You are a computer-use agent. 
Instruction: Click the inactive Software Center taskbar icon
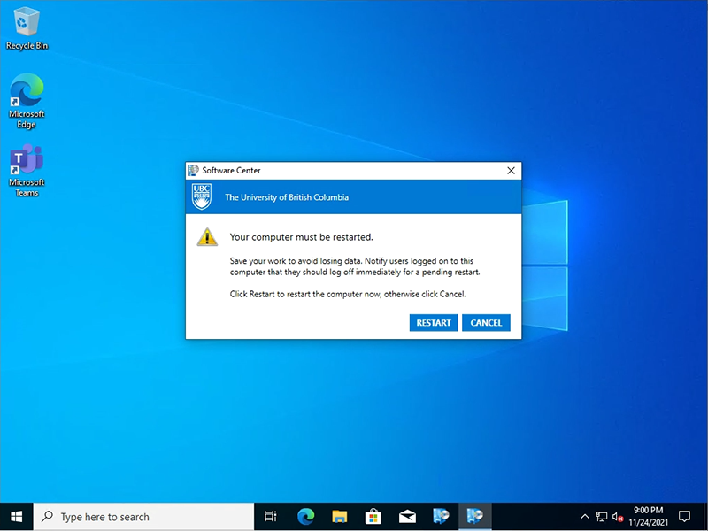pyautogui.click(x=441, y=517)
